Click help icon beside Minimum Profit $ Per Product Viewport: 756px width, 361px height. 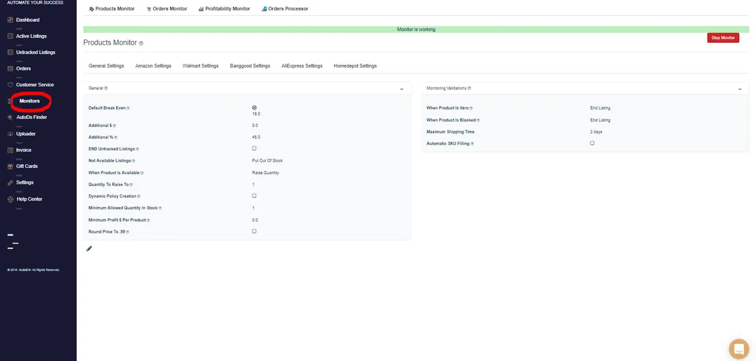pos(148,220)
